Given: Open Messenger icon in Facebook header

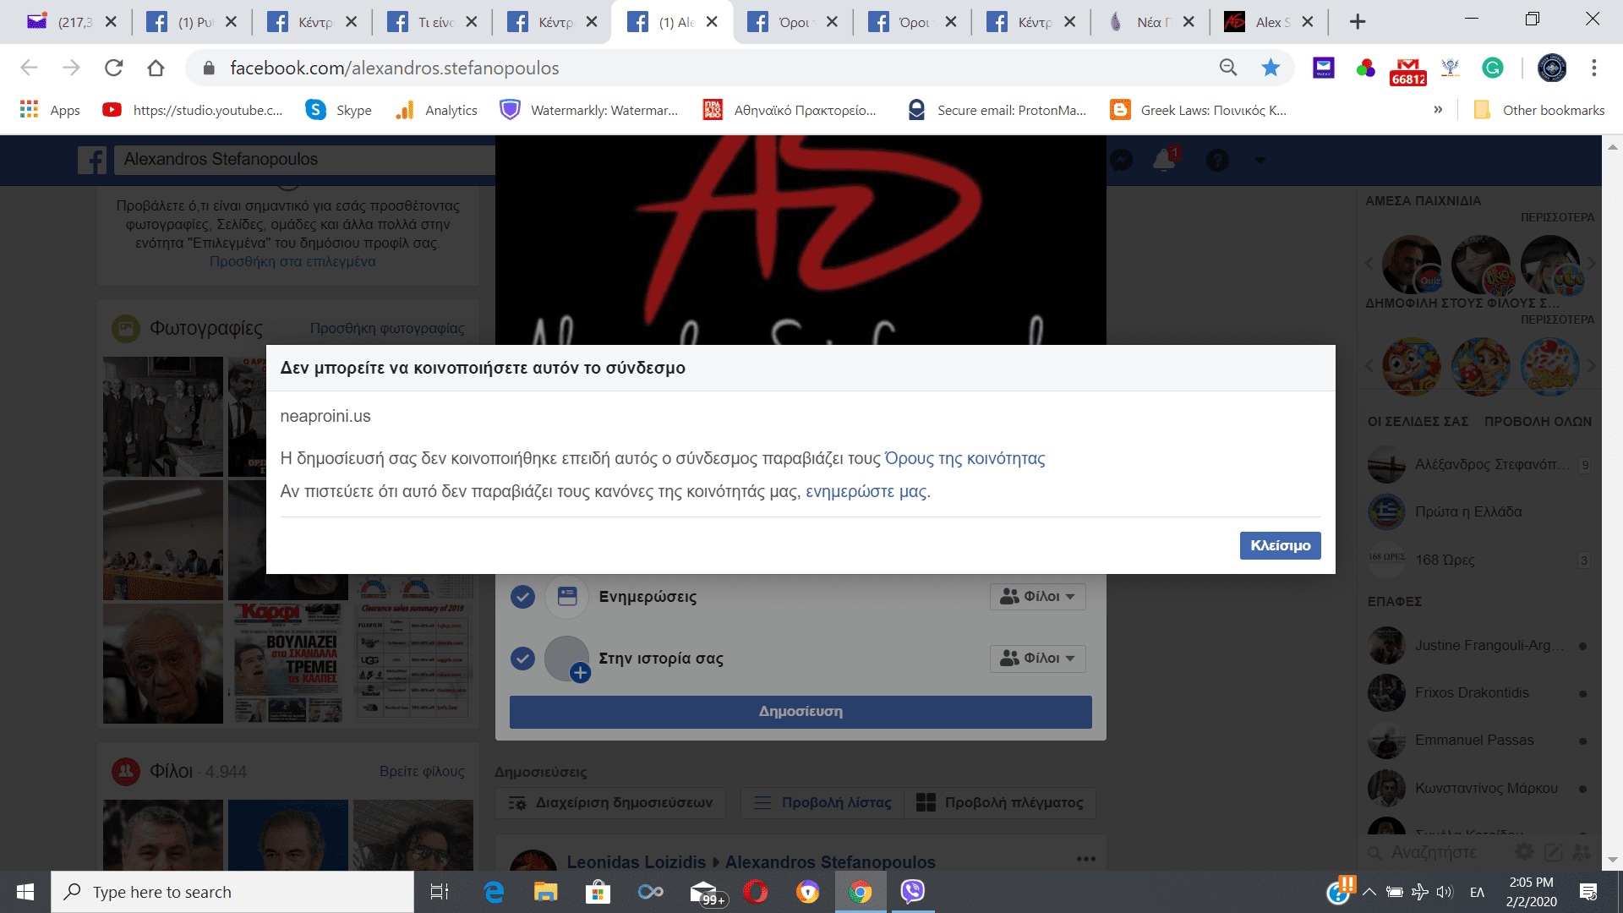Looking at the screenshot, I should (x=1121, y=159).
